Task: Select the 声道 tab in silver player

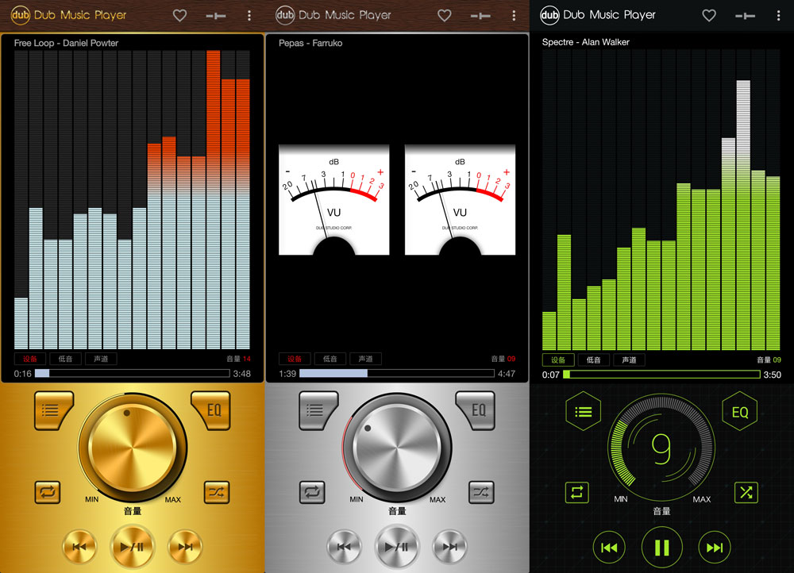Action: pos(365,359)
